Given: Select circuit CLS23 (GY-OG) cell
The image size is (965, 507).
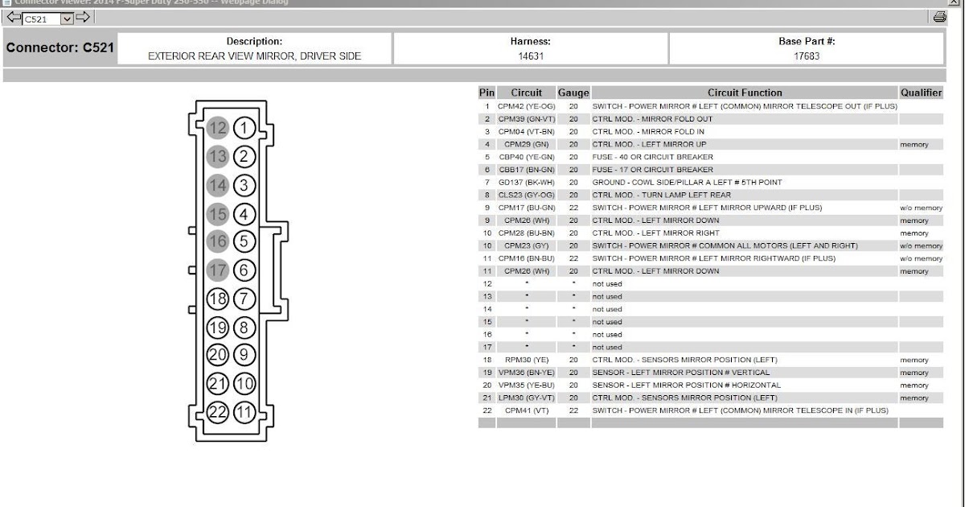Looking at the screenshot, I should pyautogui.click(x=527, y=195).
